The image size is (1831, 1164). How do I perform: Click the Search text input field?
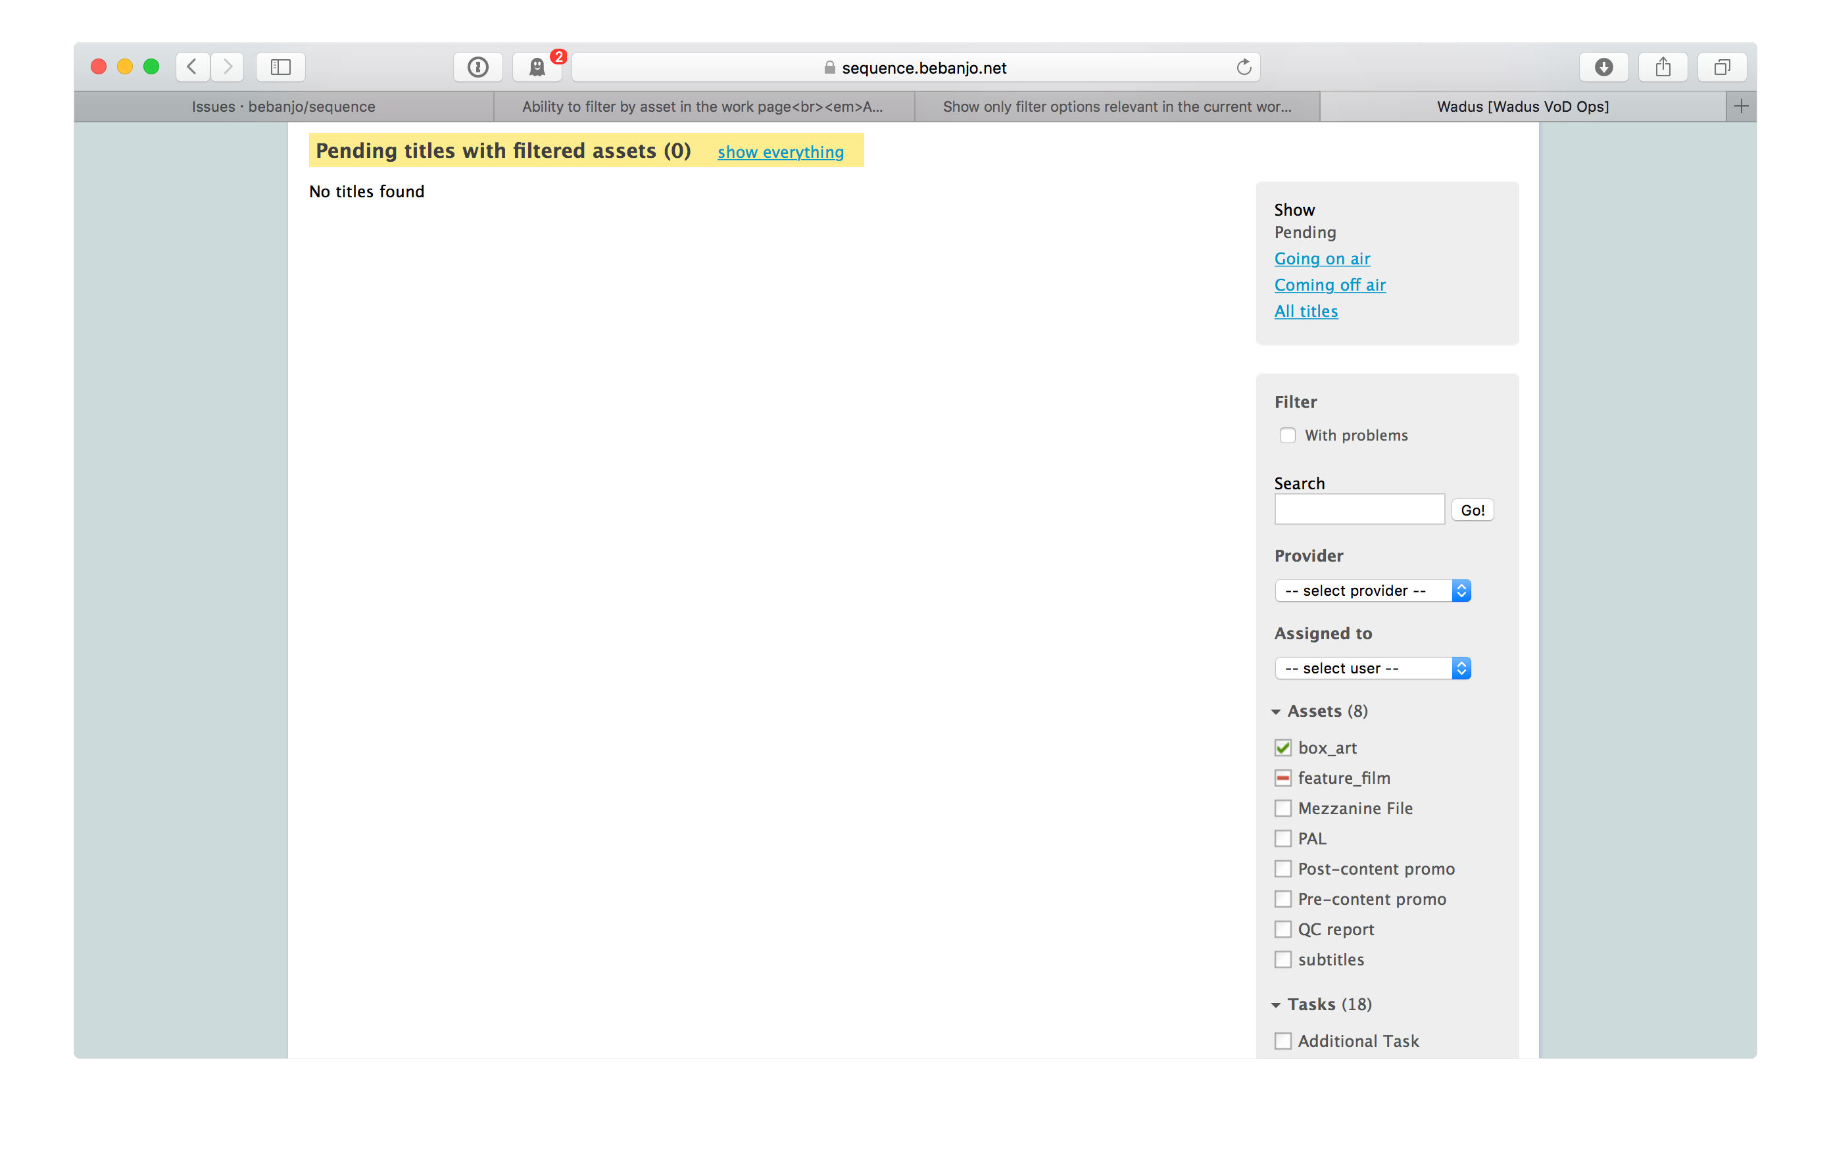coord(1359,510)
